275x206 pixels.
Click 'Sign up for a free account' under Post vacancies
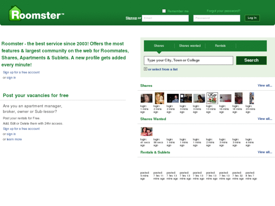[x=21, y=129]
